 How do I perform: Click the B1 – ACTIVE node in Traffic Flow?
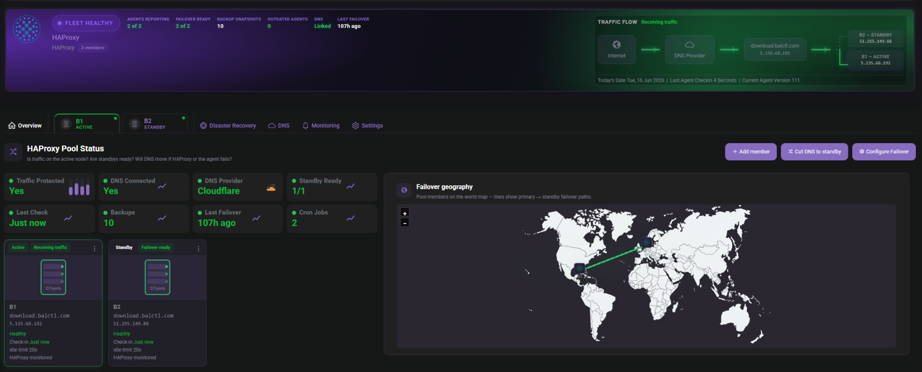875,60
